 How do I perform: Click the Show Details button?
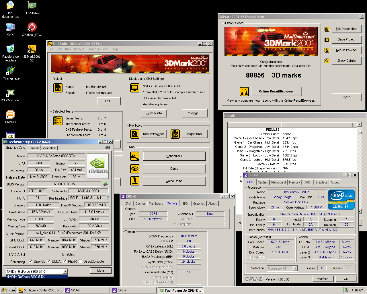pos(346,61)
